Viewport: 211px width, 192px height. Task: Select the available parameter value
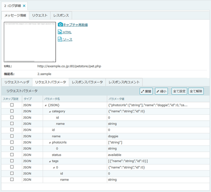pyautogui.click(x=115, y=155)
